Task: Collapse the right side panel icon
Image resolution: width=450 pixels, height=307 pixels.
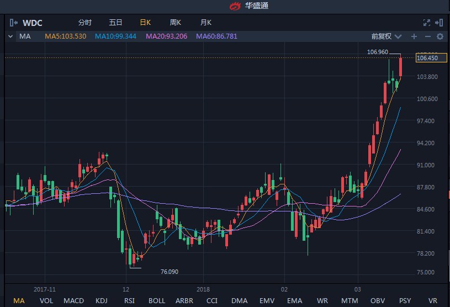Action: click(x=439, y=23)
